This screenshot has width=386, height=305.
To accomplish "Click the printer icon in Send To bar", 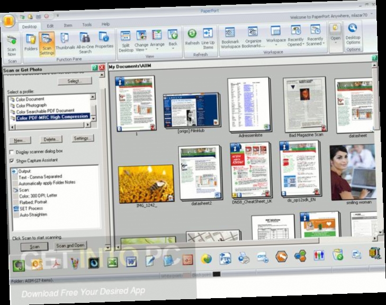I will click(x=244, y=258).
